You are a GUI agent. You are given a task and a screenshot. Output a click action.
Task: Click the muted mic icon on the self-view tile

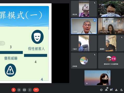click(x=108, y=72)
